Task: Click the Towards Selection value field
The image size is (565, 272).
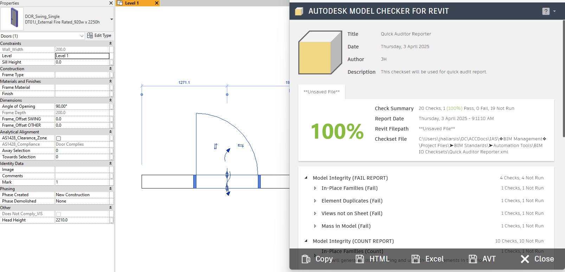Action: click(x=82, y=157)
